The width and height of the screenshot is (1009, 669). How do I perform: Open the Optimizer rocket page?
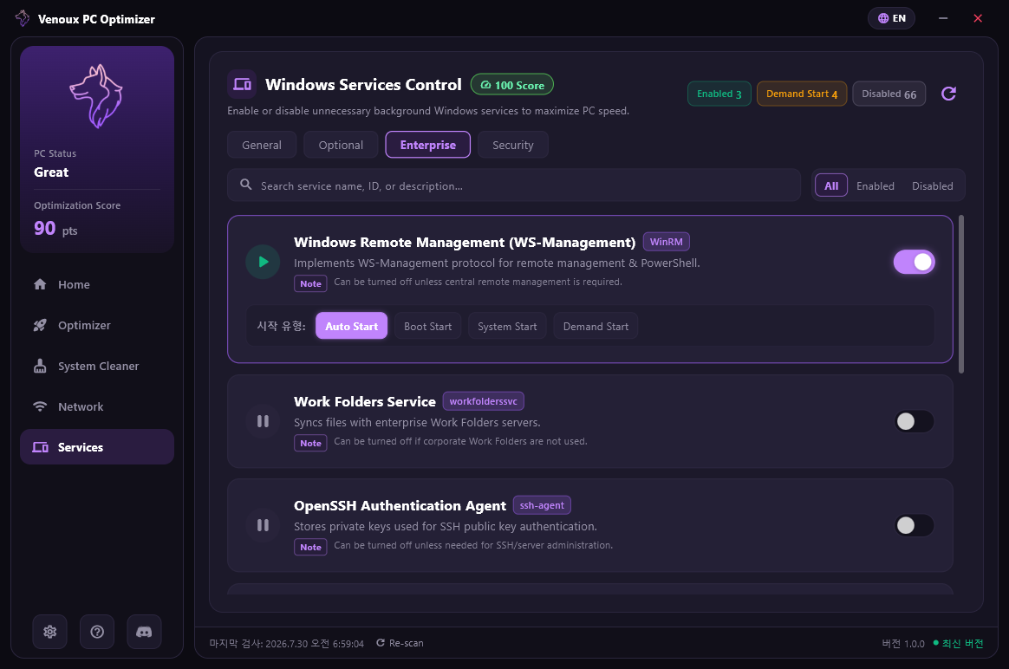click(96, 326)
